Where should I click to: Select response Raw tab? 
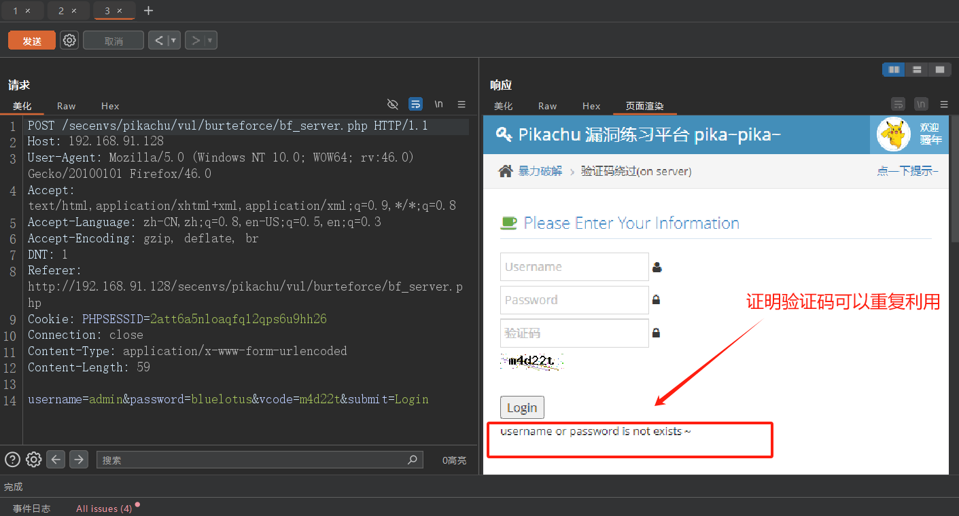(x=548, y=106)
